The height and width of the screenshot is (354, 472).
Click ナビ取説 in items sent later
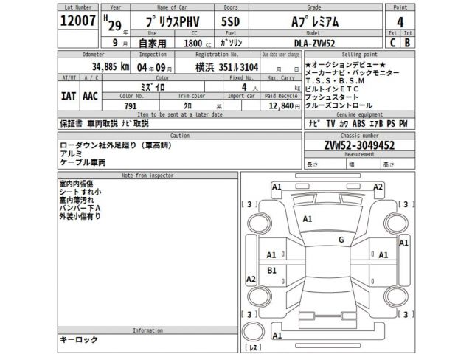click(x=135, y=123)
